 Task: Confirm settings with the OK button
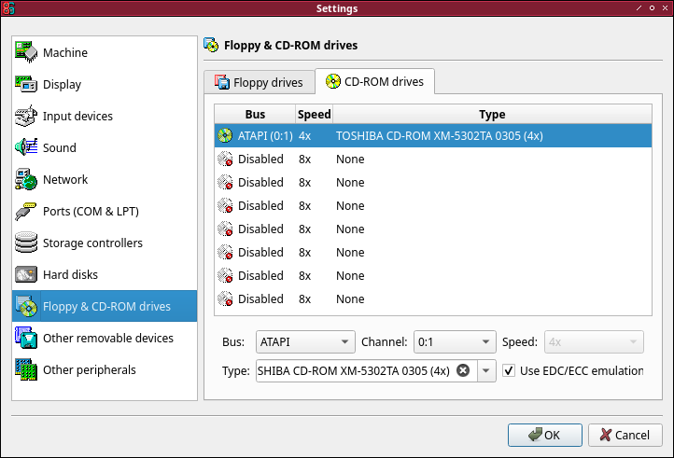point(544,435)
